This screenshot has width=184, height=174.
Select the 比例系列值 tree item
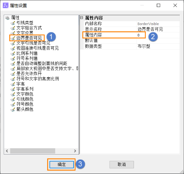(x=27, y=53)
